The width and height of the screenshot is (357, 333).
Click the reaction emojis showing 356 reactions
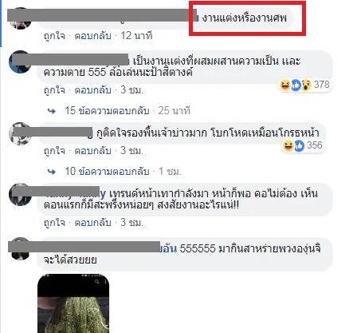[x=292, y=145]
